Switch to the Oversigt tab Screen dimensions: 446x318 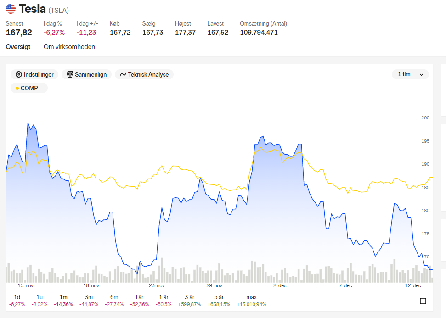tap(18, 47)
